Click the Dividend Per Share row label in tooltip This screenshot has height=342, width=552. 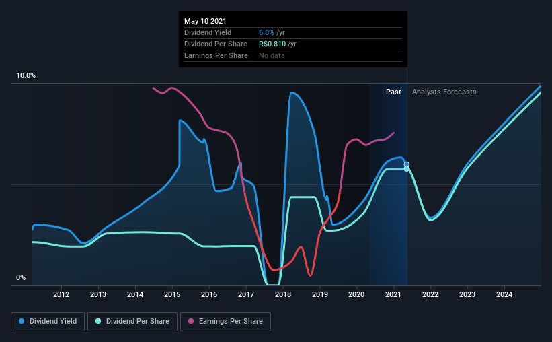point(216,44)
